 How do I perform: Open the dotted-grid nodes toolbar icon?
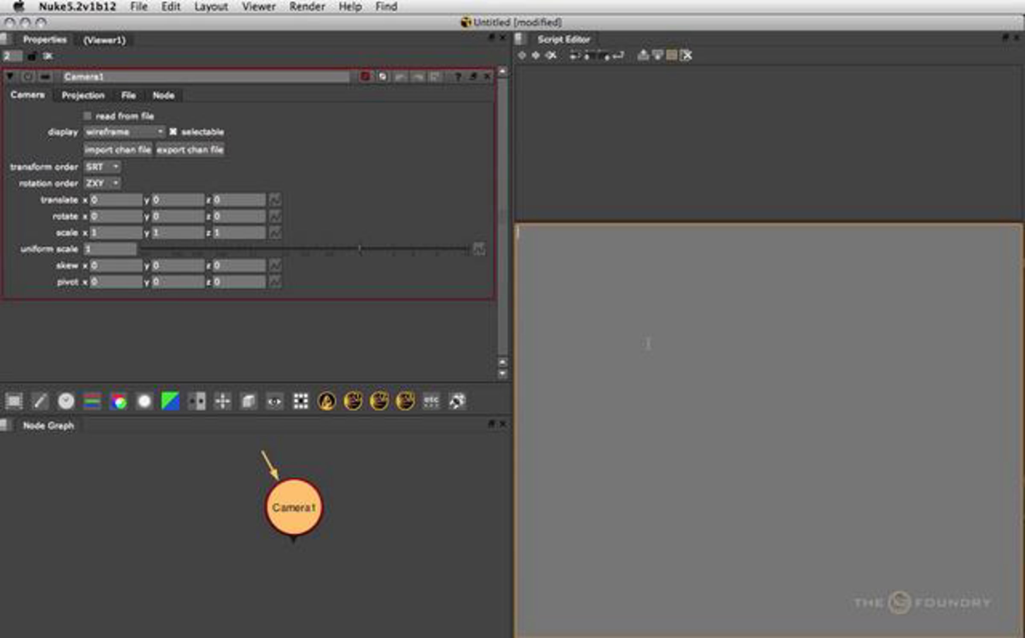301,401
